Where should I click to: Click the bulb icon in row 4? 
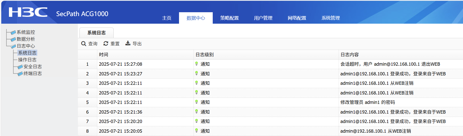(x=196, y=92)
